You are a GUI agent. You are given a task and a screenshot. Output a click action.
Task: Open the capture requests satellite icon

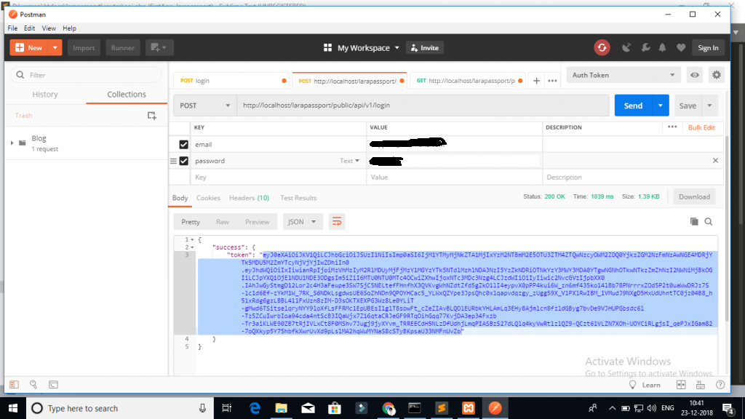tap(626, 47)
